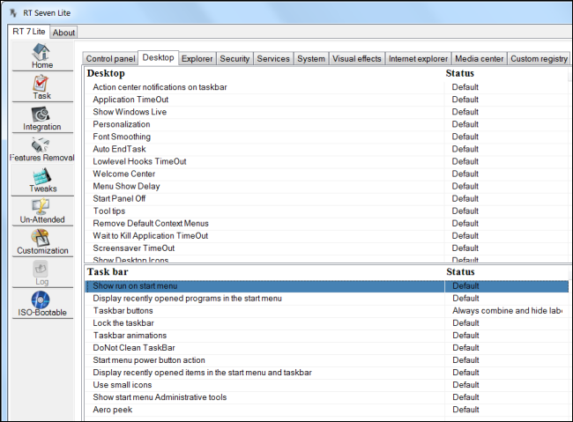This screenshot has width=573, height=422.
Task: Select Wait to Kill Application TimeOut row
Action: click(326, 235)
